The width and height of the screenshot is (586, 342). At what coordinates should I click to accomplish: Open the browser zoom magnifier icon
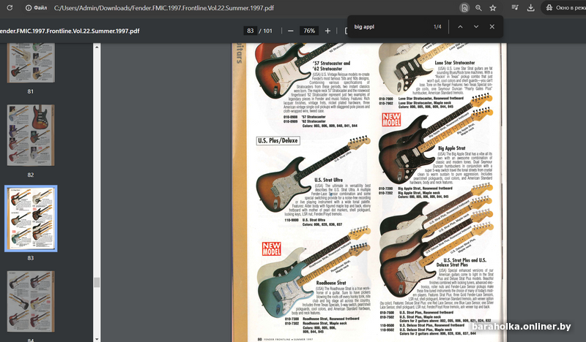click(478, 8)
